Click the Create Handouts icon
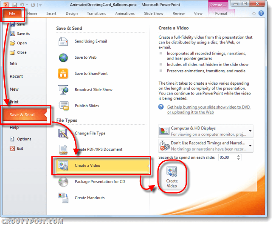This screenshot has width=276, height=226. pos(63,198)
